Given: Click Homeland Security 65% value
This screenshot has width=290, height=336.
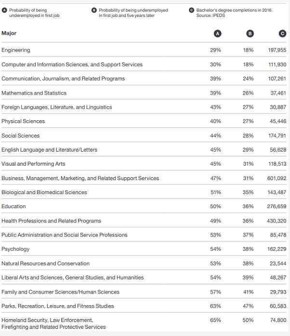Looking at the screenshot, I should [x=216, y=320].
